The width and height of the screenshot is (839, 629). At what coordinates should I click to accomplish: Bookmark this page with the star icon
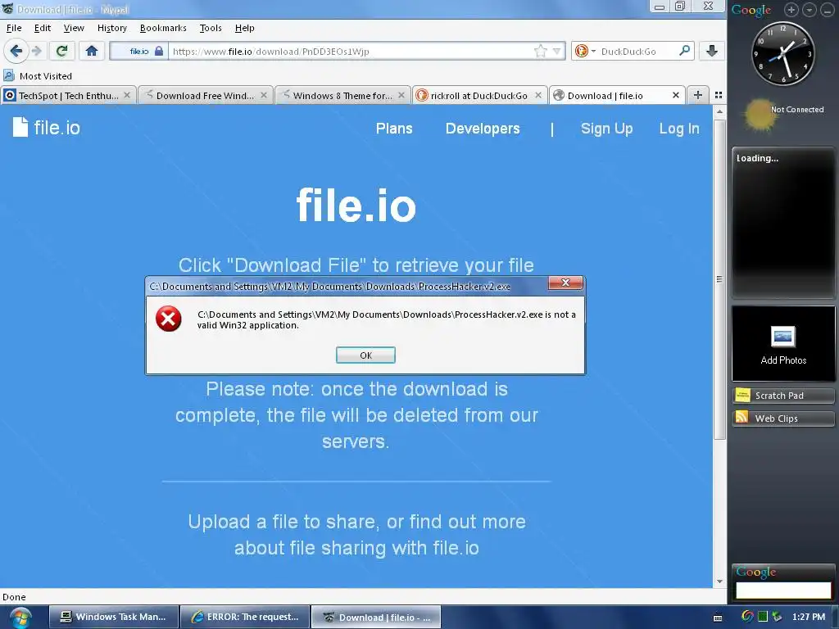pyautogui.click(x=541, y=52)
